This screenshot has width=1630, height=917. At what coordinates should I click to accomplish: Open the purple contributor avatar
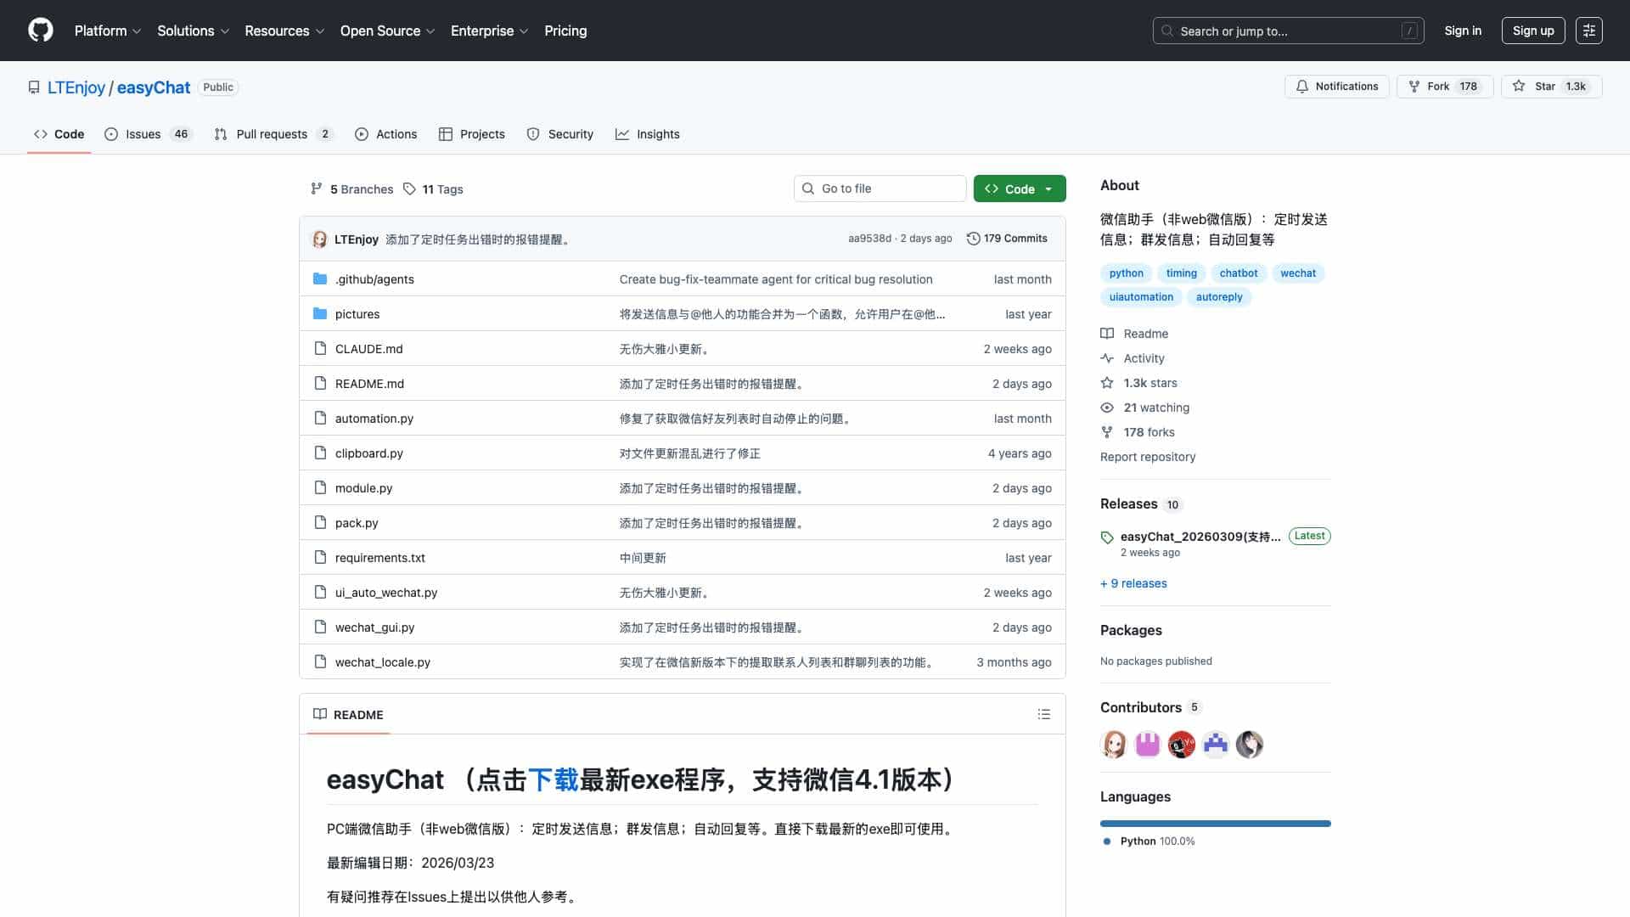click(1148, 745)
